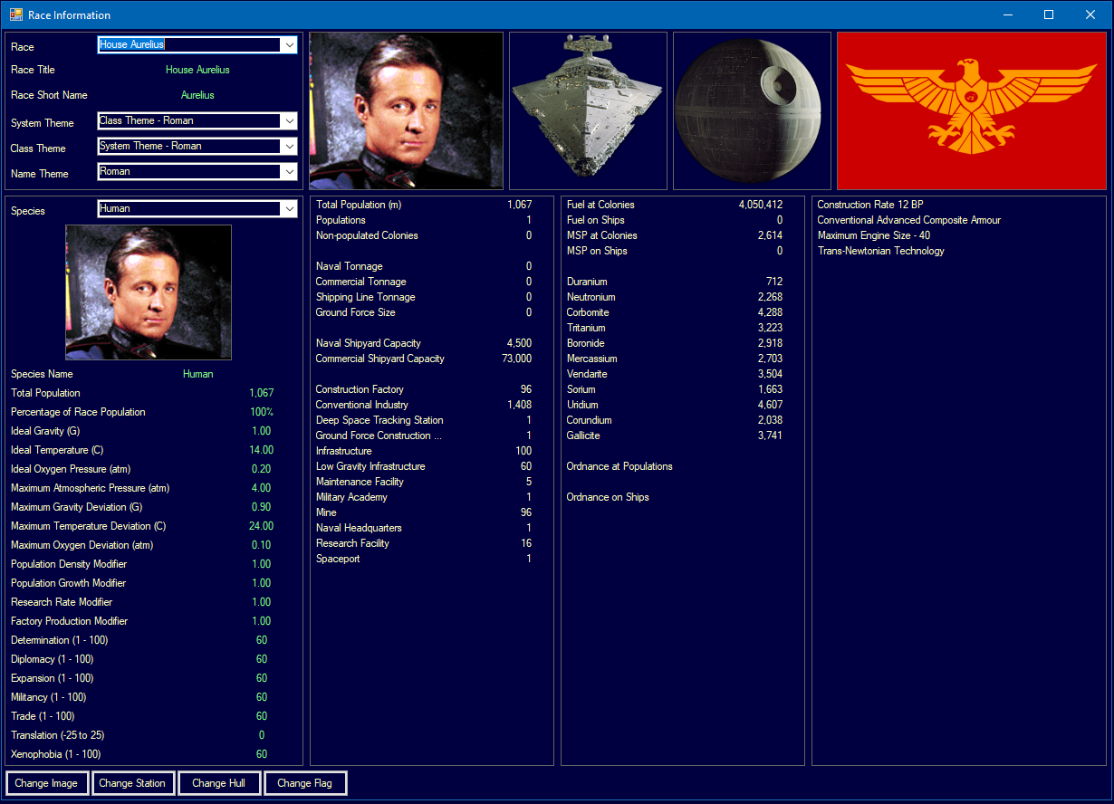Click the Race Short Name value Aurelius
The width and height of the screenshot is (1114, 804).
pos(197,95)
